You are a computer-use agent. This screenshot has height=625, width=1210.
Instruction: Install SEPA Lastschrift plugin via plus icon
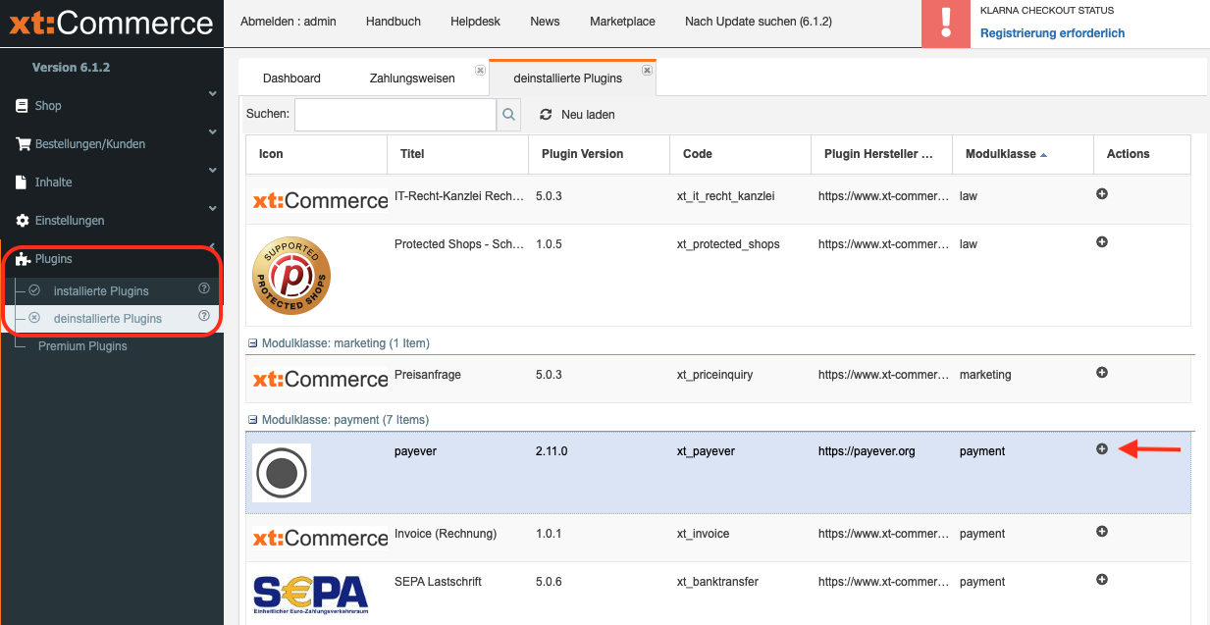(1102, 579)
